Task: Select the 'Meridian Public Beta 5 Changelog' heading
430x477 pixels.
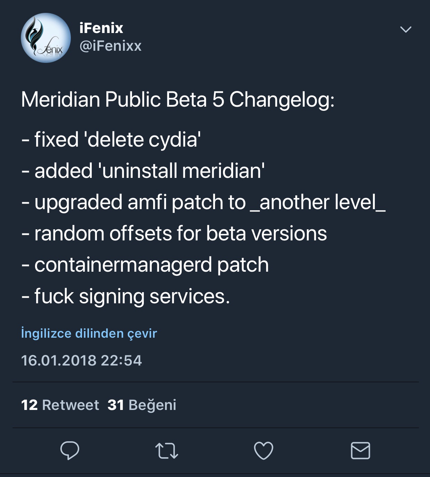Action: pyautogui.click(x=178, y=100)
